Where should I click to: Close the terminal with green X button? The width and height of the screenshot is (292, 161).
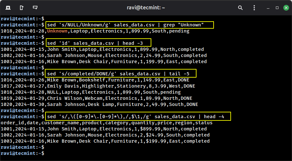286,7
